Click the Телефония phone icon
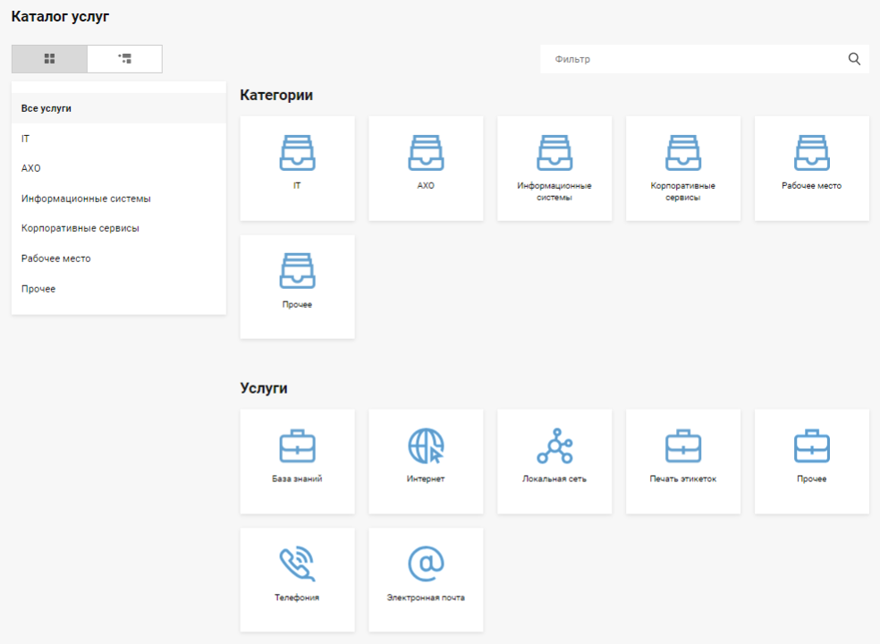 297,563
